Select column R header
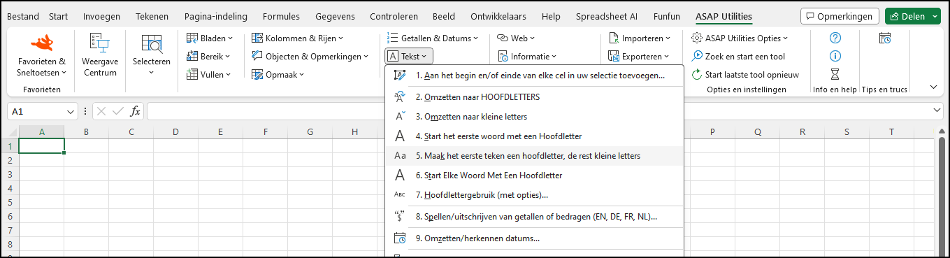This screenshot has width=950, height=258. [802, 131]
